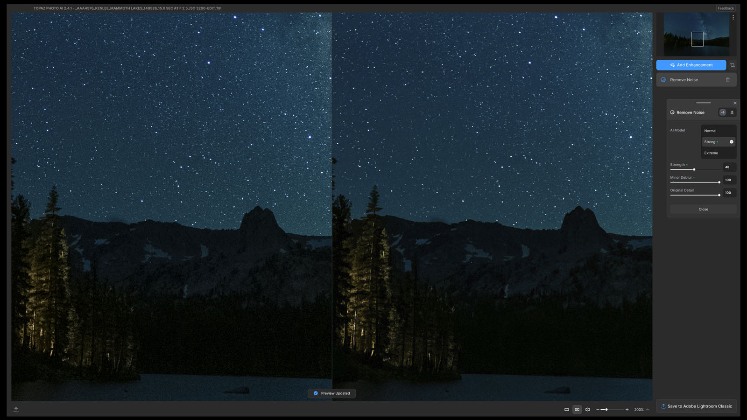Enable split slider comparison view
This screenshot has width=747, height=420.
tap(588, 410)
